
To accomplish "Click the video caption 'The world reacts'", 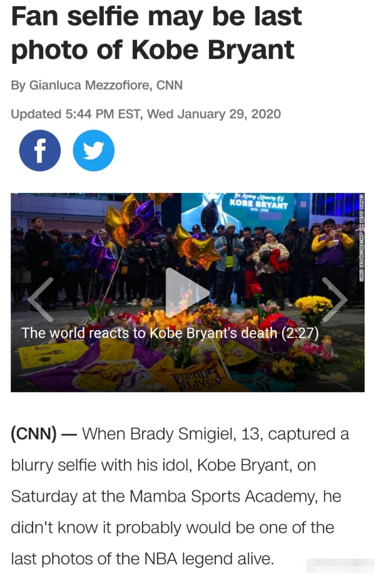I will point(170,333).
